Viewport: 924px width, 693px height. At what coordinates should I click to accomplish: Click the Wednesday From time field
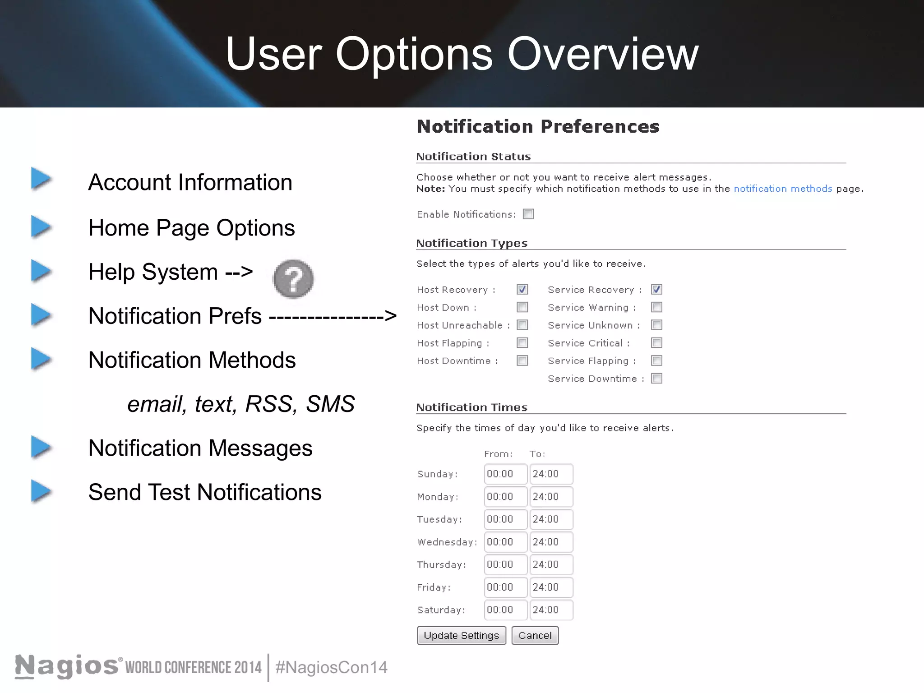coord(506,542)
